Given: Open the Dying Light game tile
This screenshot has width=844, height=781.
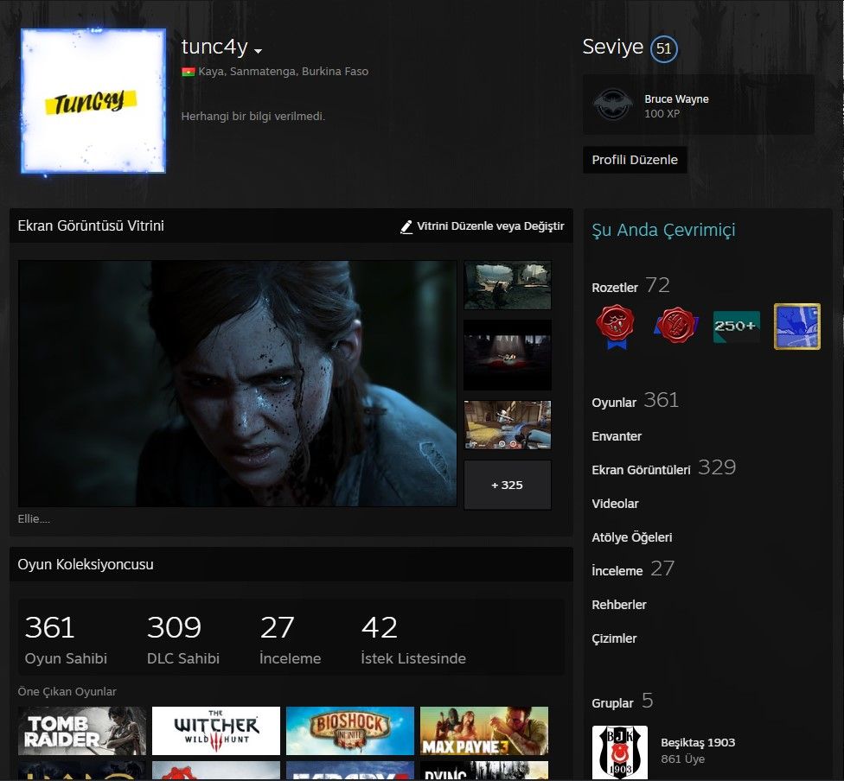Looking at the screenshot, I should [x=484, y=771].
